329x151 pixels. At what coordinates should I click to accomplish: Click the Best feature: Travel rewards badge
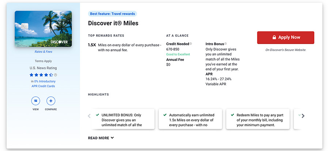click(x=113, y=14)
